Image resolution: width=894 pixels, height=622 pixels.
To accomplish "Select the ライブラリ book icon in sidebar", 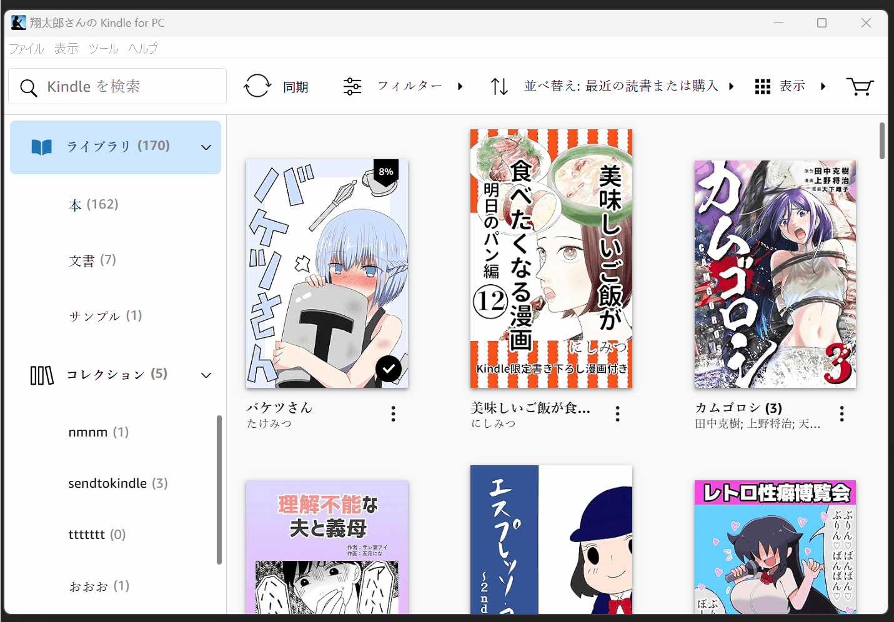I will click(x=41, y=146).
